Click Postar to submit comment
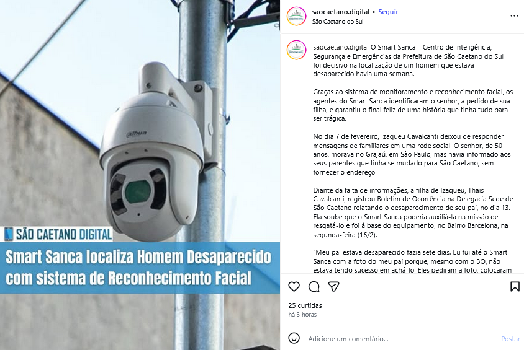 (x=510, y=339)
